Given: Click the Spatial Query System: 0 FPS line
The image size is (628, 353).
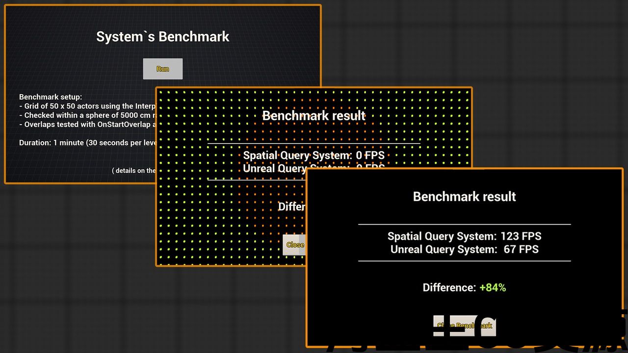Looking at the screenshot, I should tap(314, 156).
